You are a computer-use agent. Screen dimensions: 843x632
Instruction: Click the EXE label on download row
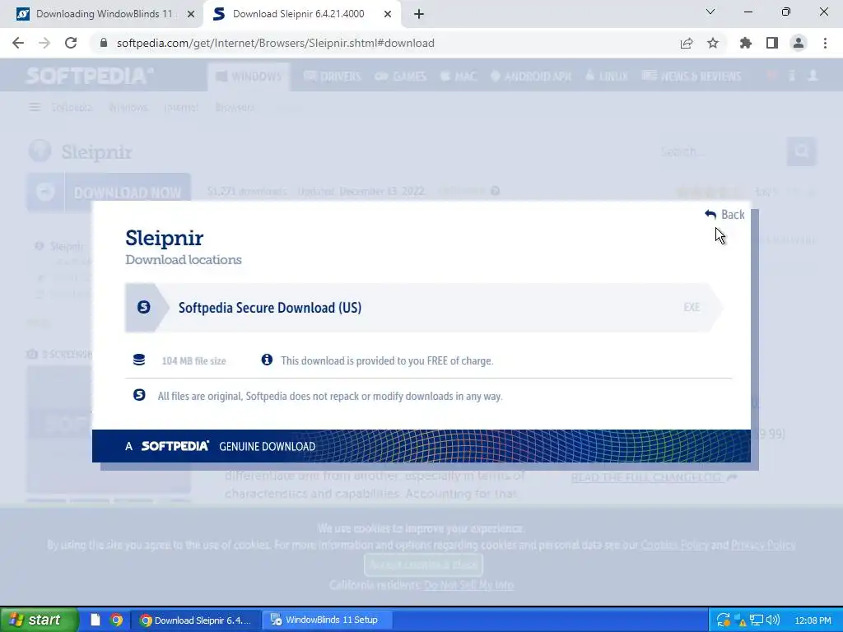[x=692, y=307]
